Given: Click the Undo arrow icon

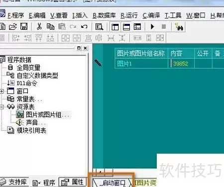Looking at the screenshot, I should [84, 26].
